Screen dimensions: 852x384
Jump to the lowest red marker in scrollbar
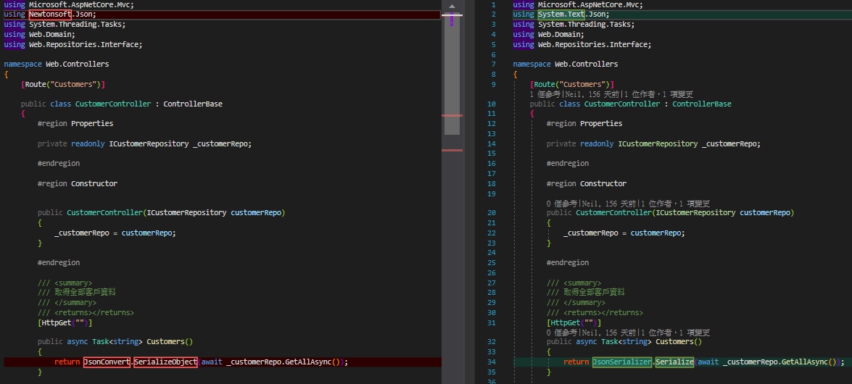(452, 150)
